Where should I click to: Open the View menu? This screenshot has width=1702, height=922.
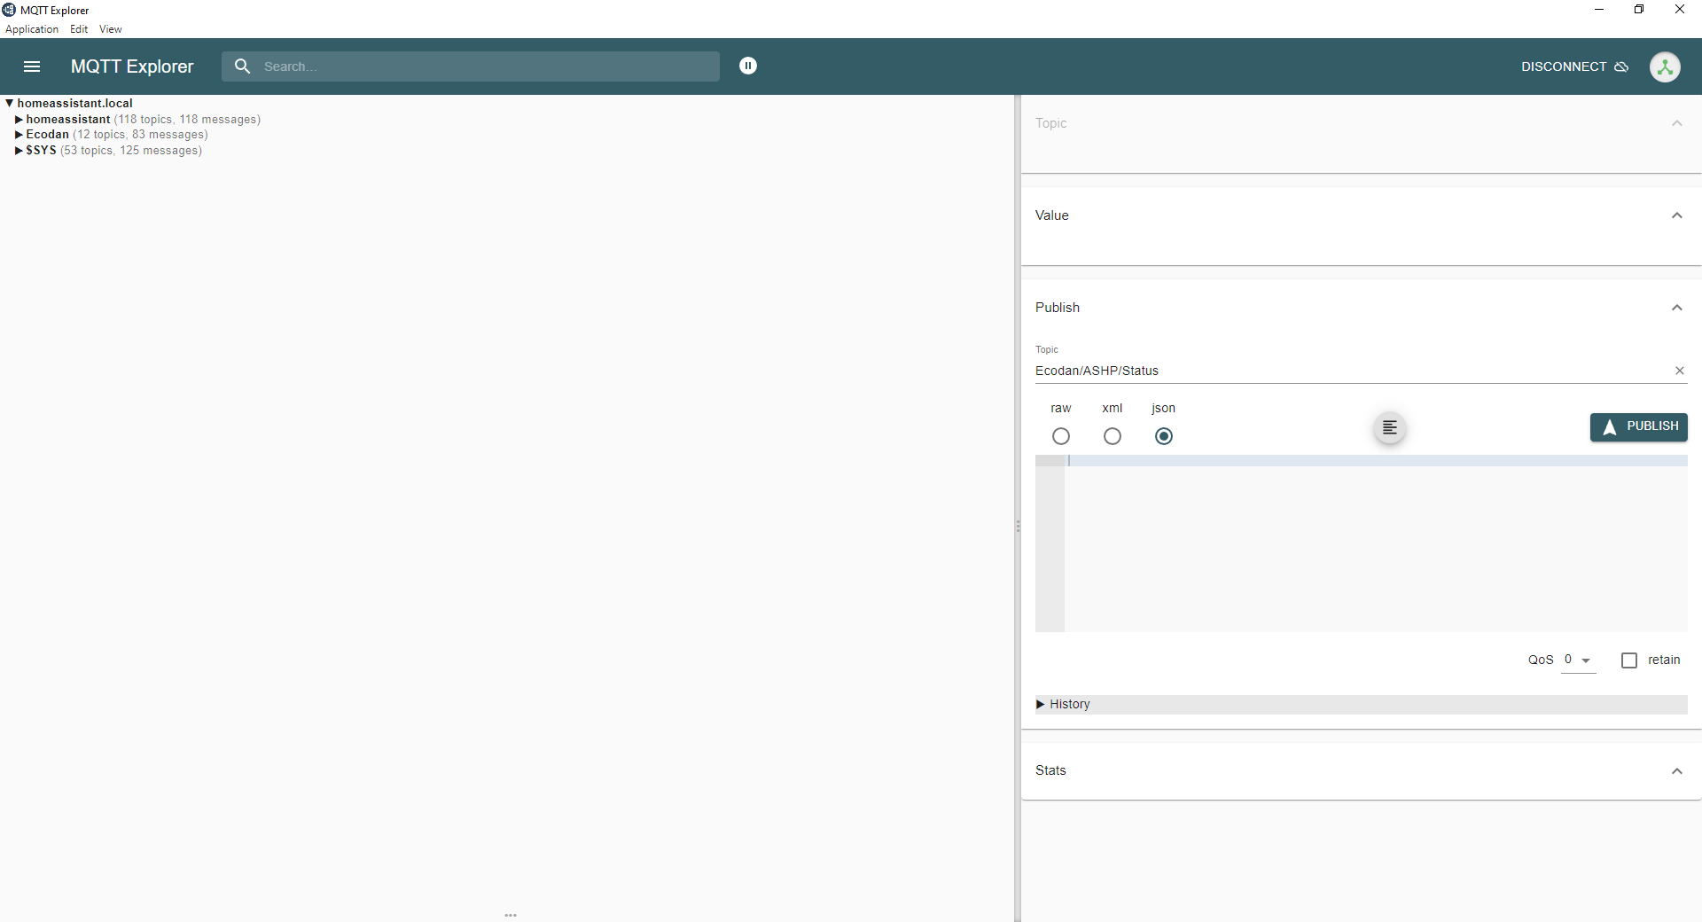tap(110, 29)
